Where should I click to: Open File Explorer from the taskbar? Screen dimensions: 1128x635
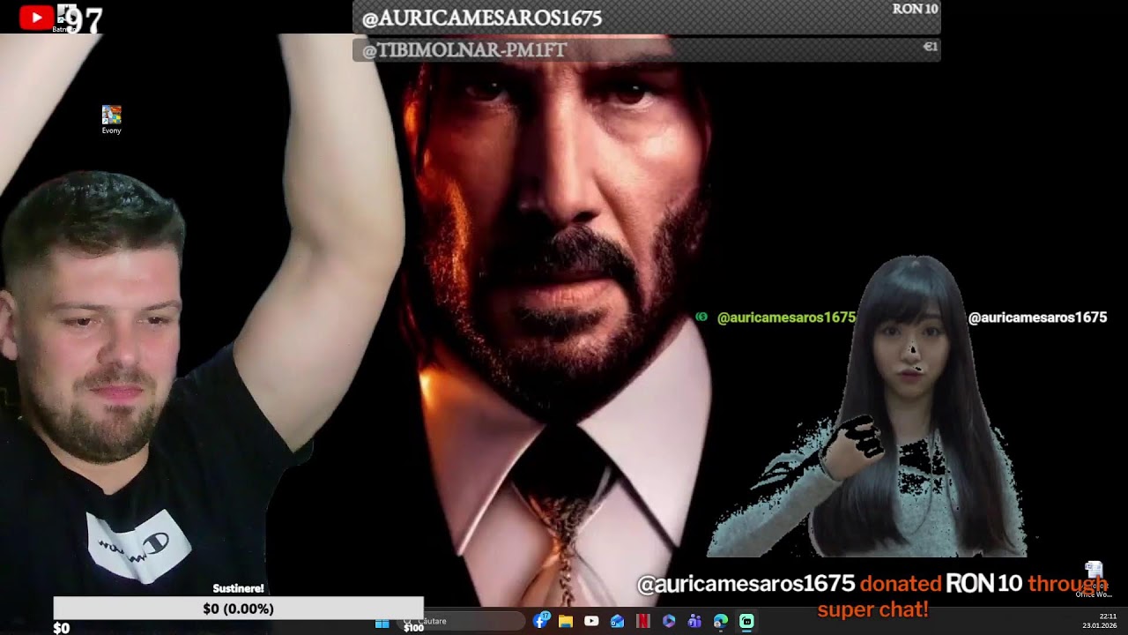pyautogui.click(x=566, y=622)
